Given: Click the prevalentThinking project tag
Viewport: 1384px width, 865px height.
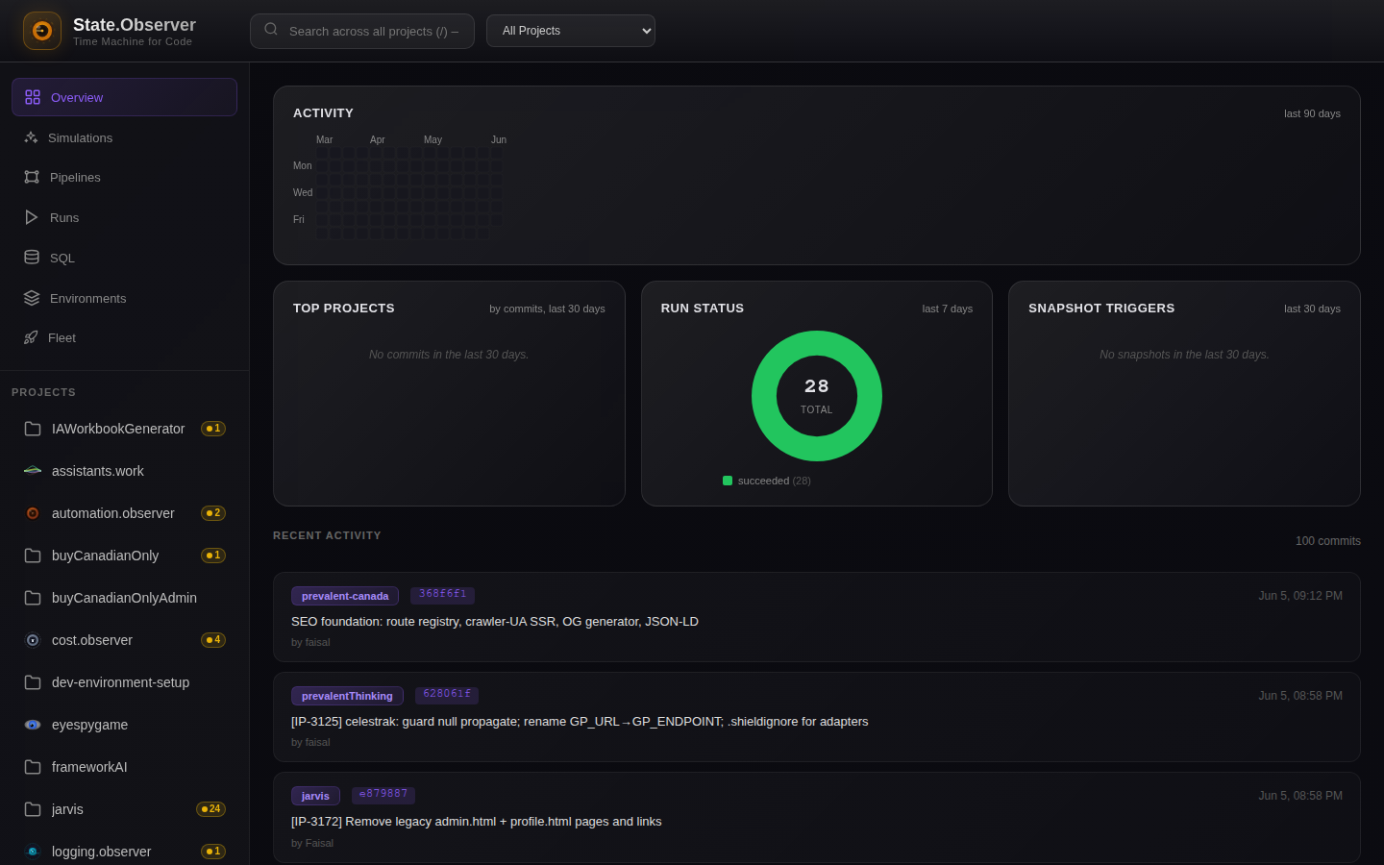Looking at the screenshot, I should tap(347, 696).
